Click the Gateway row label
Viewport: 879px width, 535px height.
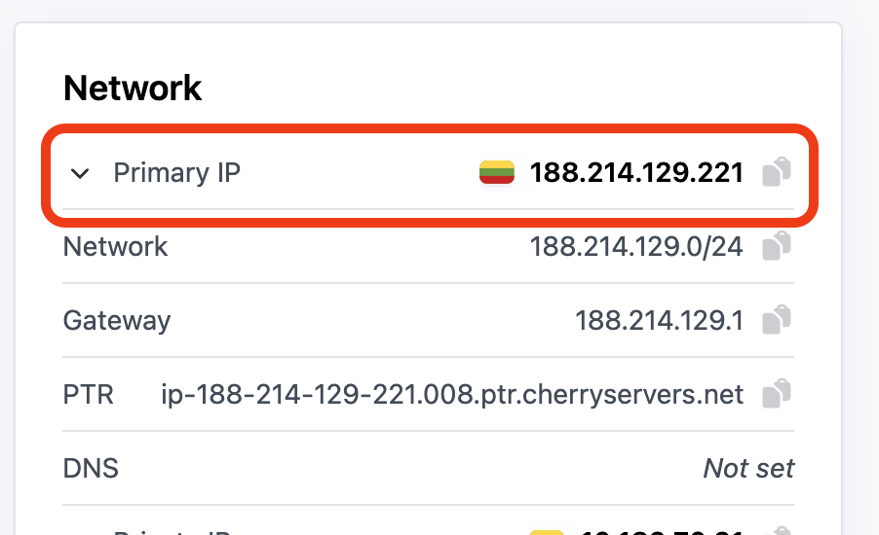(117, 320)
